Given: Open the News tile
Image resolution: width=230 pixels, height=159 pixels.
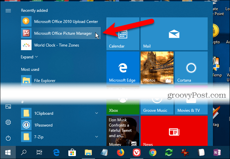Looking at the screenshot, I should tap(174, 131).
